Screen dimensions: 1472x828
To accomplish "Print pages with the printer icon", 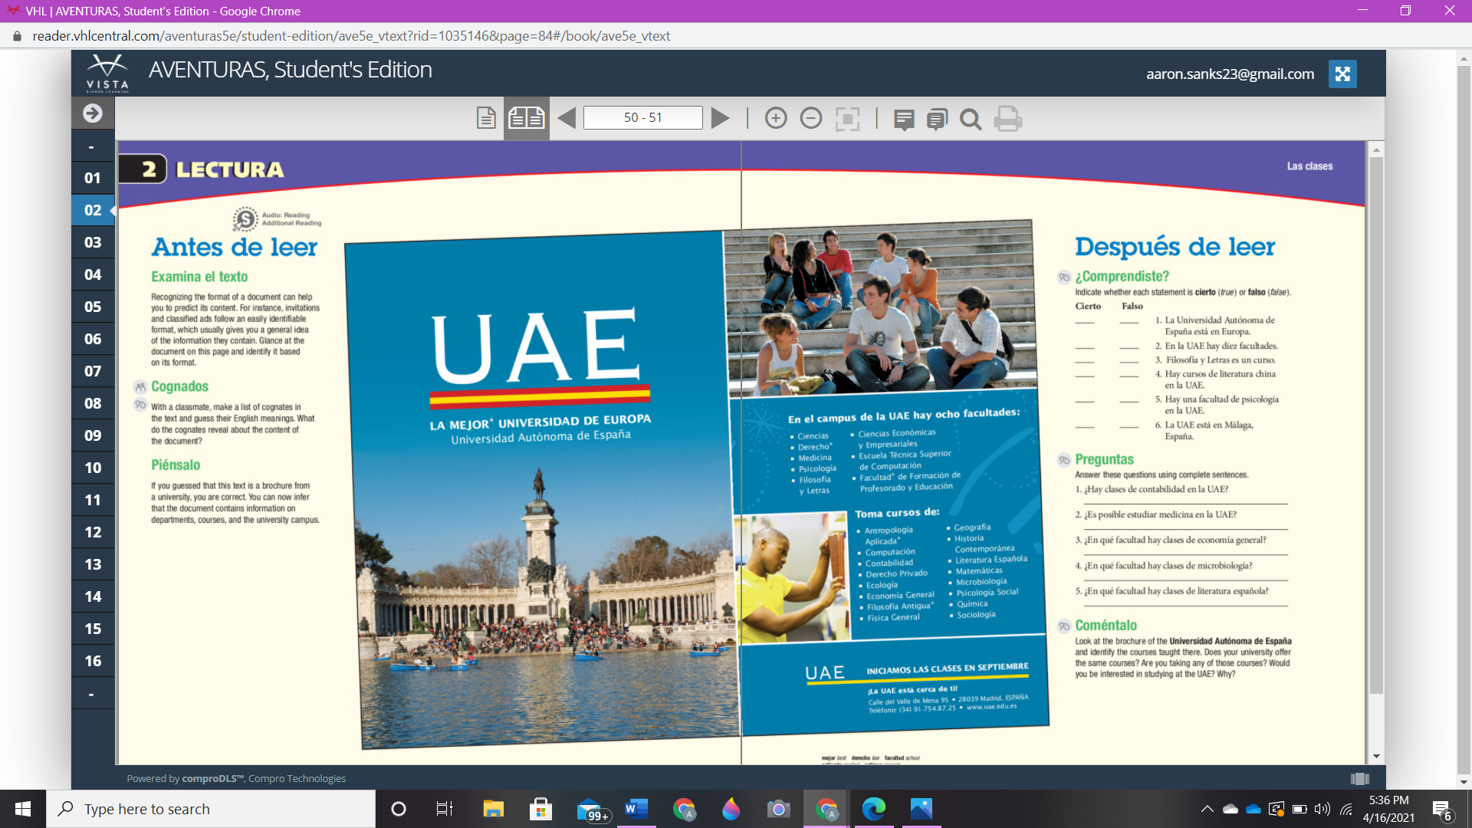I will 1007,119.
